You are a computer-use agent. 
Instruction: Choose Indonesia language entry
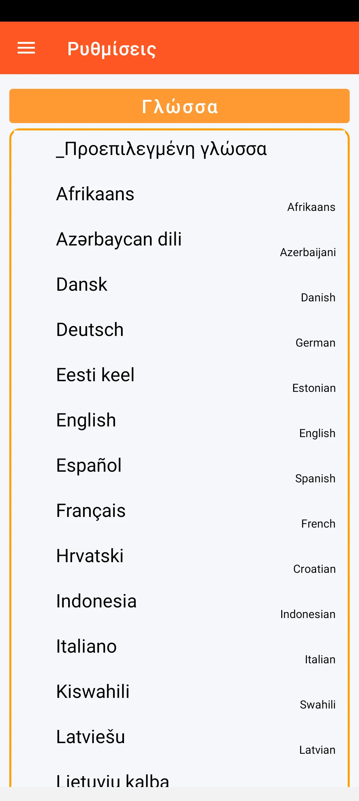(96, 601)
